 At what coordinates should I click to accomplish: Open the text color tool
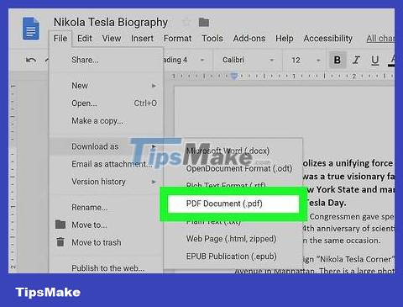coord(391,60)
